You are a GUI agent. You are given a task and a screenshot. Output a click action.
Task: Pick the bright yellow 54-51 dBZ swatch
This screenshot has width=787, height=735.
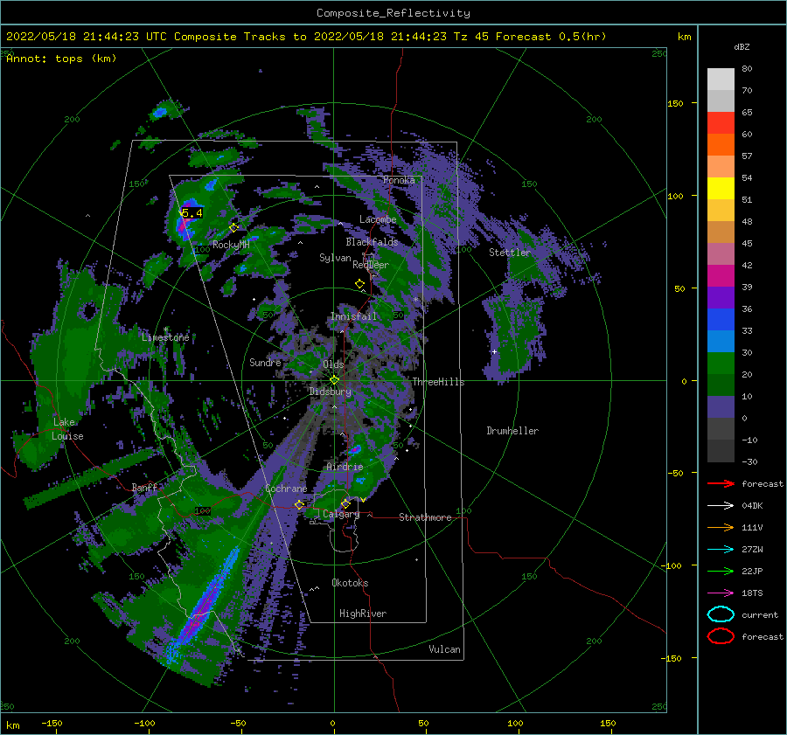coord(721,189)
